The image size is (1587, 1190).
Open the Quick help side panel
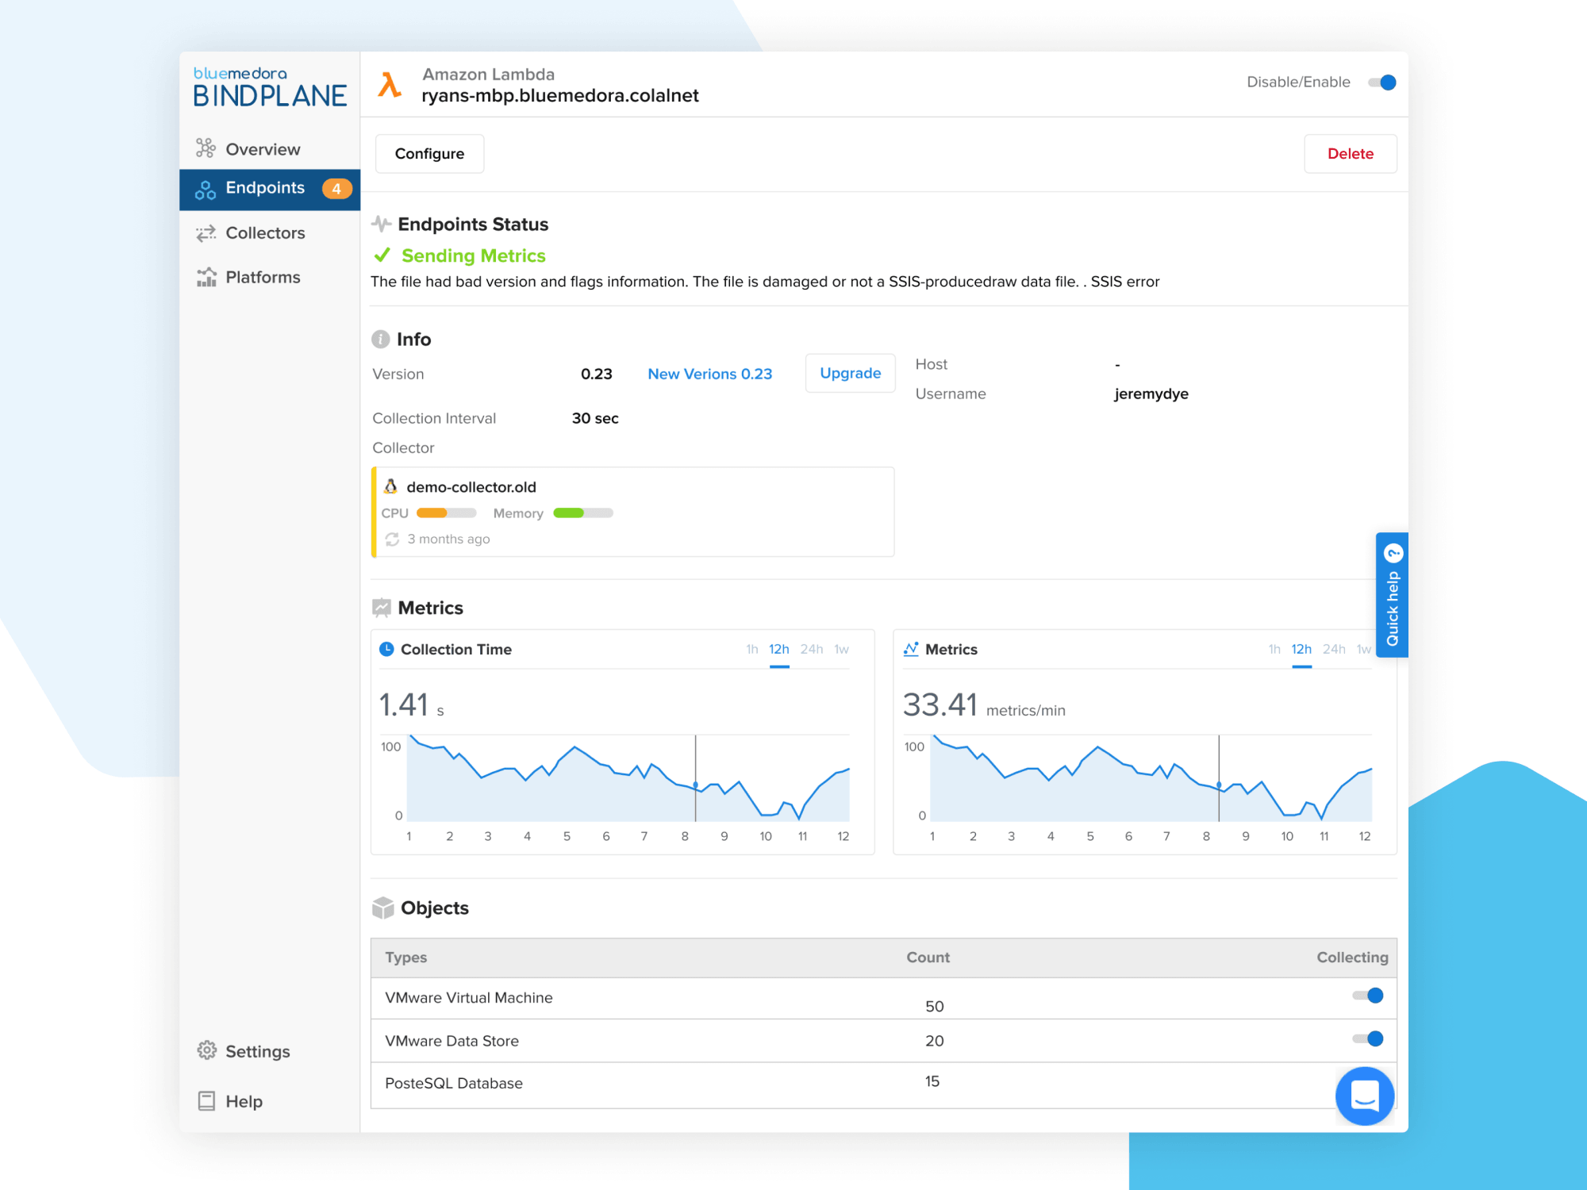[1392, 595]
